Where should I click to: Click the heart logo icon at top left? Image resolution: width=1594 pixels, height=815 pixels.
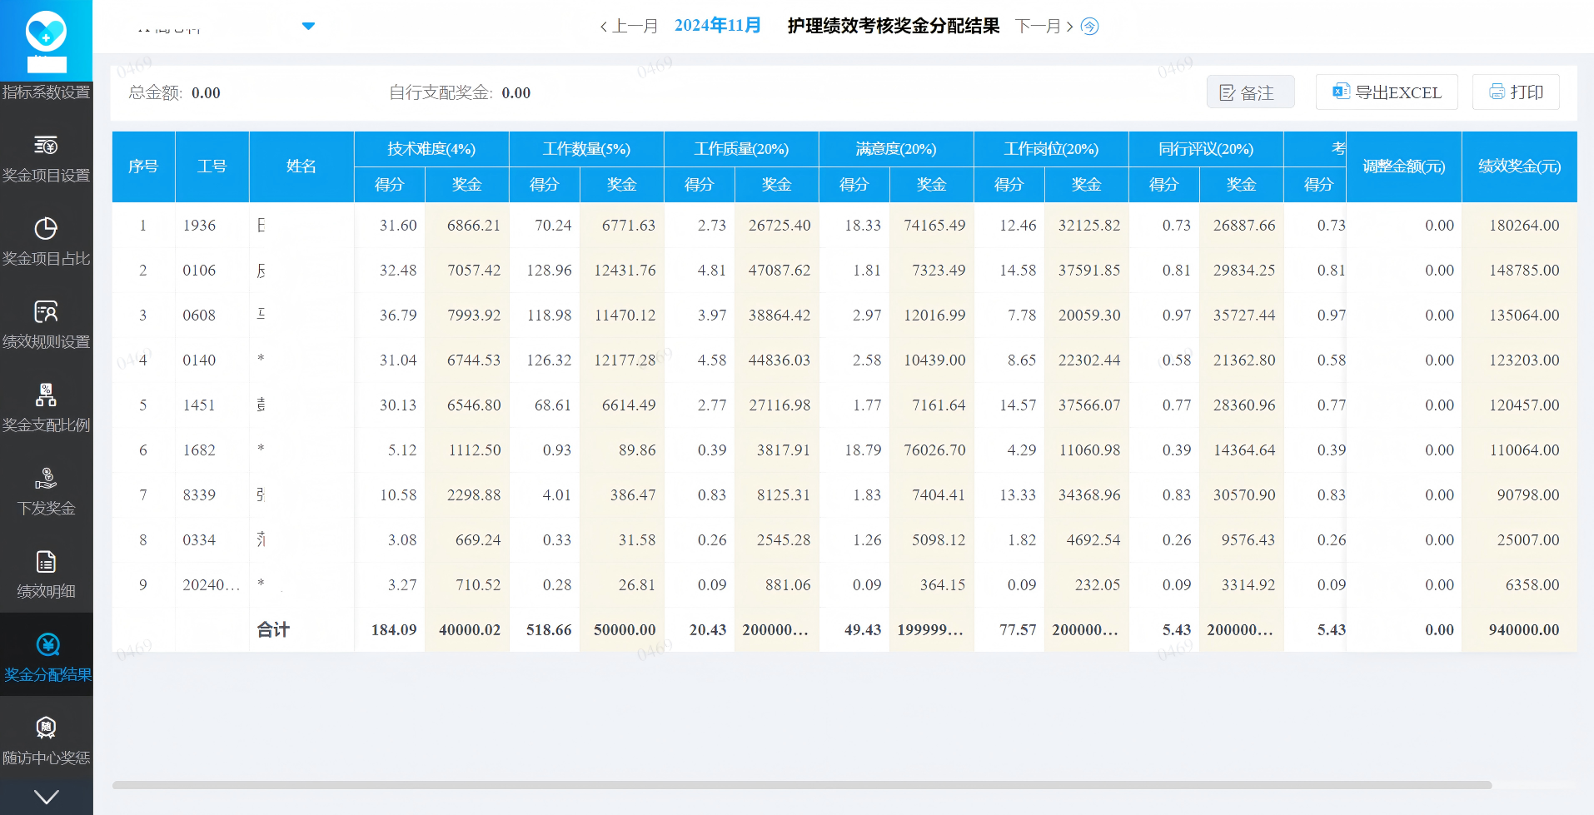tap(46, 33)
